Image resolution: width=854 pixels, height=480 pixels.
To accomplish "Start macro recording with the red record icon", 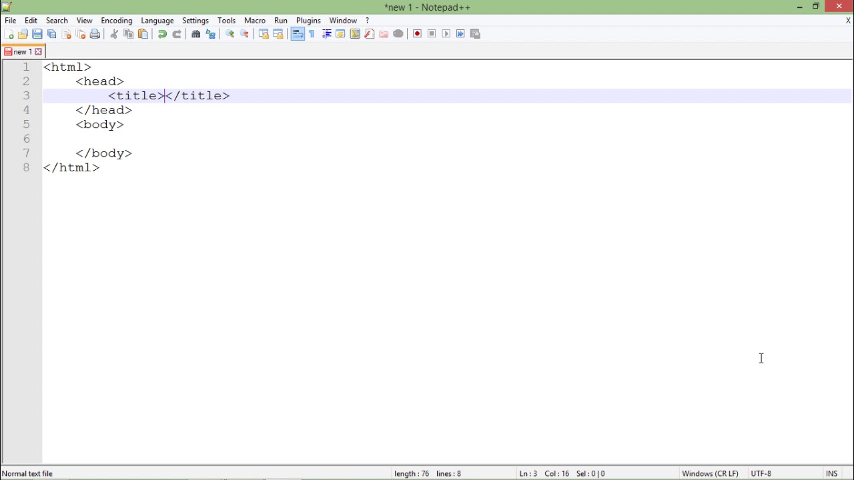I will pos(417,34).
